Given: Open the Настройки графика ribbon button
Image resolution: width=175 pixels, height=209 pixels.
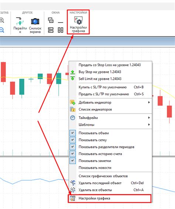Looking at the screenshot, I should coord(78,24).
